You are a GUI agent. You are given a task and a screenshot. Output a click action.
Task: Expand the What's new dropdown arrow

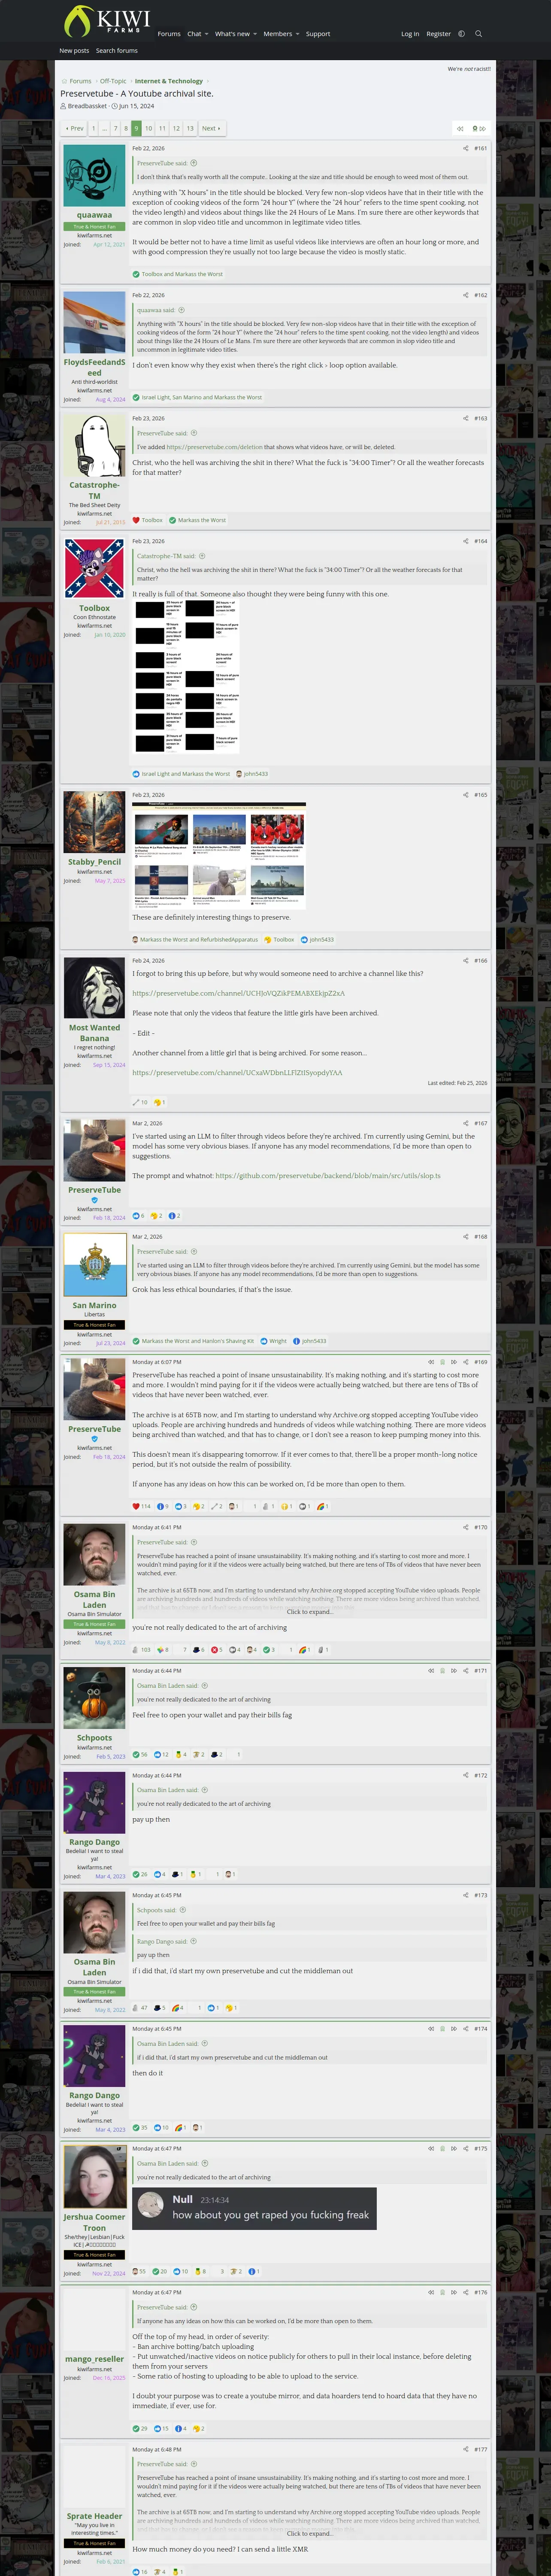pyautogui.click(x=255, y=34)
